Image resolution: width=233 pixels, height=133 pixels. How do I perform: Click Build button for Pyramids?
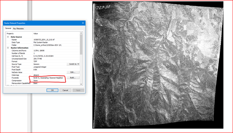click(73, 78)
